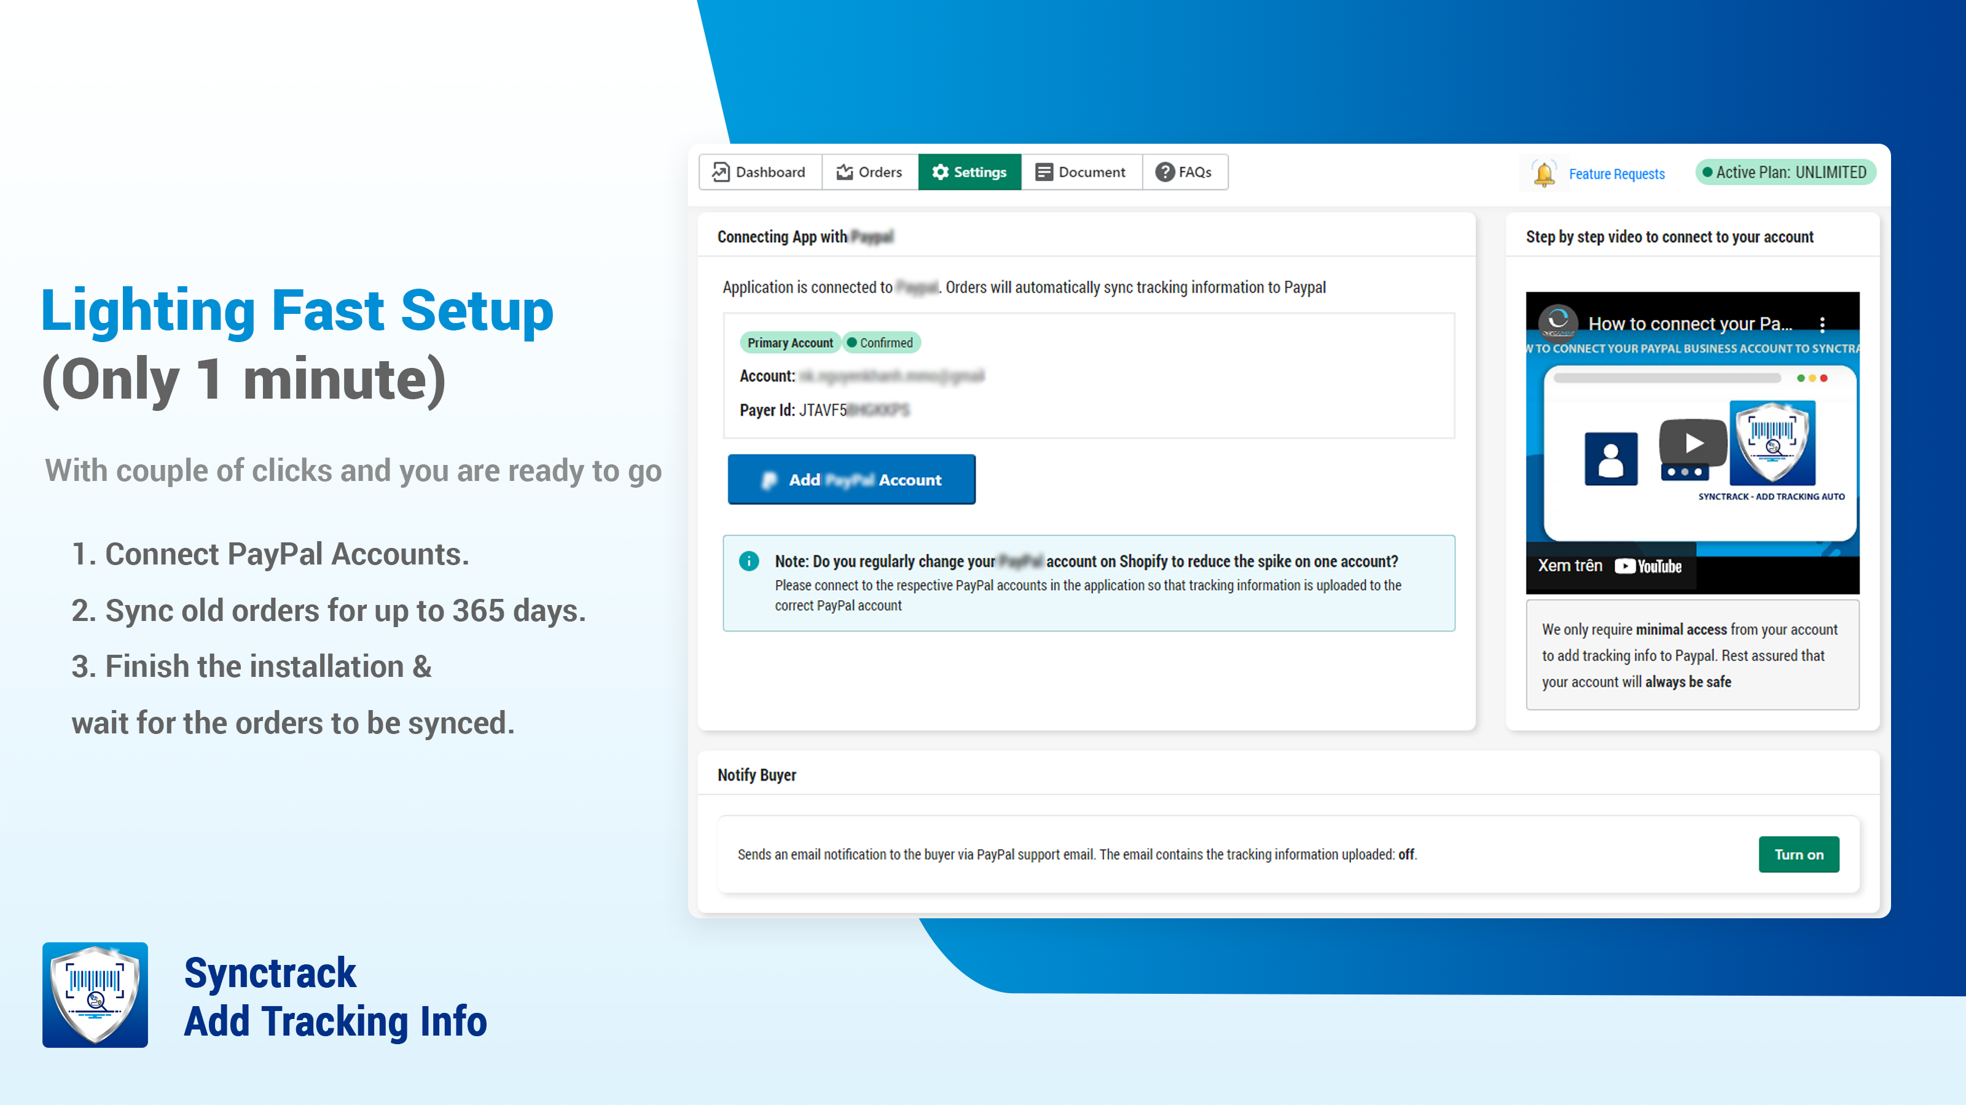
Task: Toggle the Notify Buyer feature on
Action: pos(1801,854)
